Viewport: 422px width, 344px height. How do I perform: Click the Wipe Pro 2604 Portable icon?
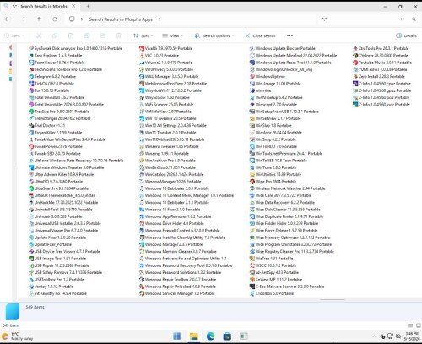(252, 182)
